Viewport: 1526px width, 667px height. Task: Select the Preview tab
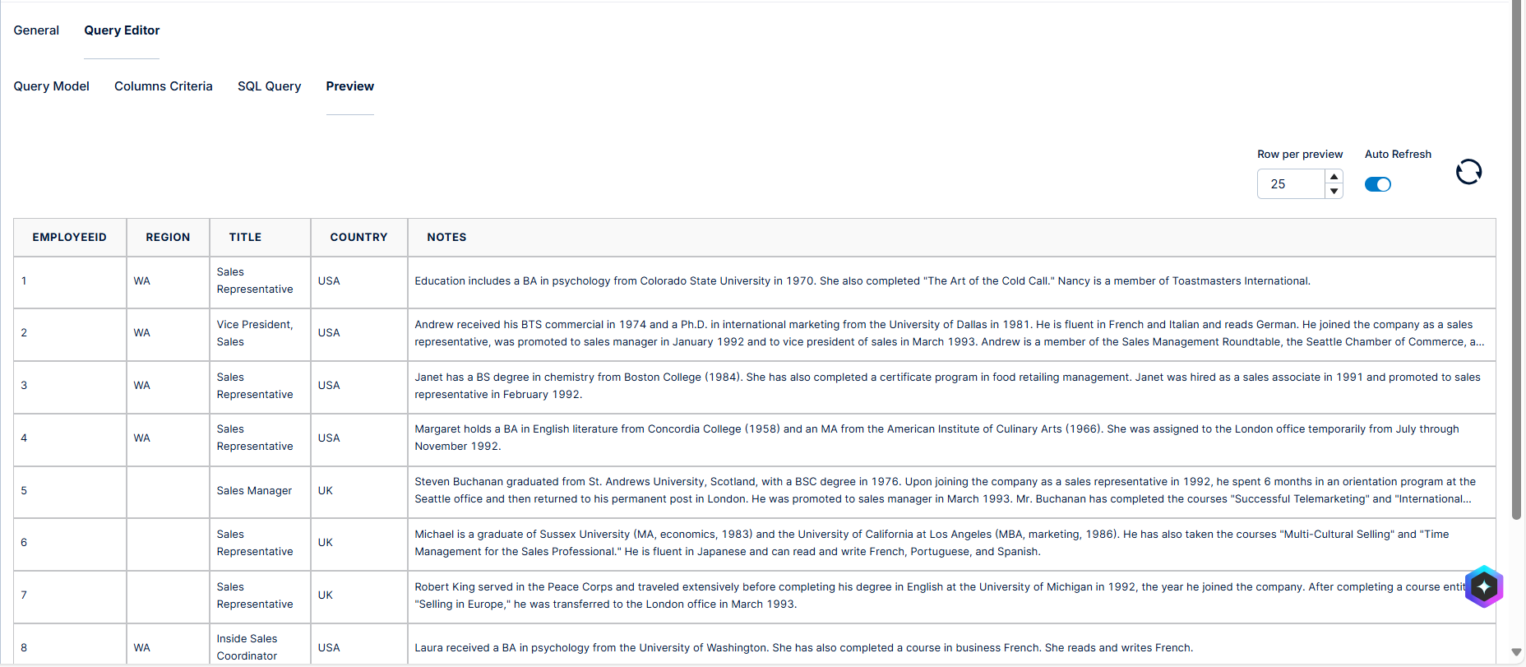click(350, 86)
